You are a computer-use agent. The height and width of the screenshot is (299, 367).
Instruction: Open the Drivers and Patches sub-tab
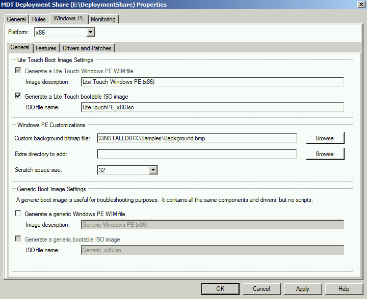click(87, 48)
